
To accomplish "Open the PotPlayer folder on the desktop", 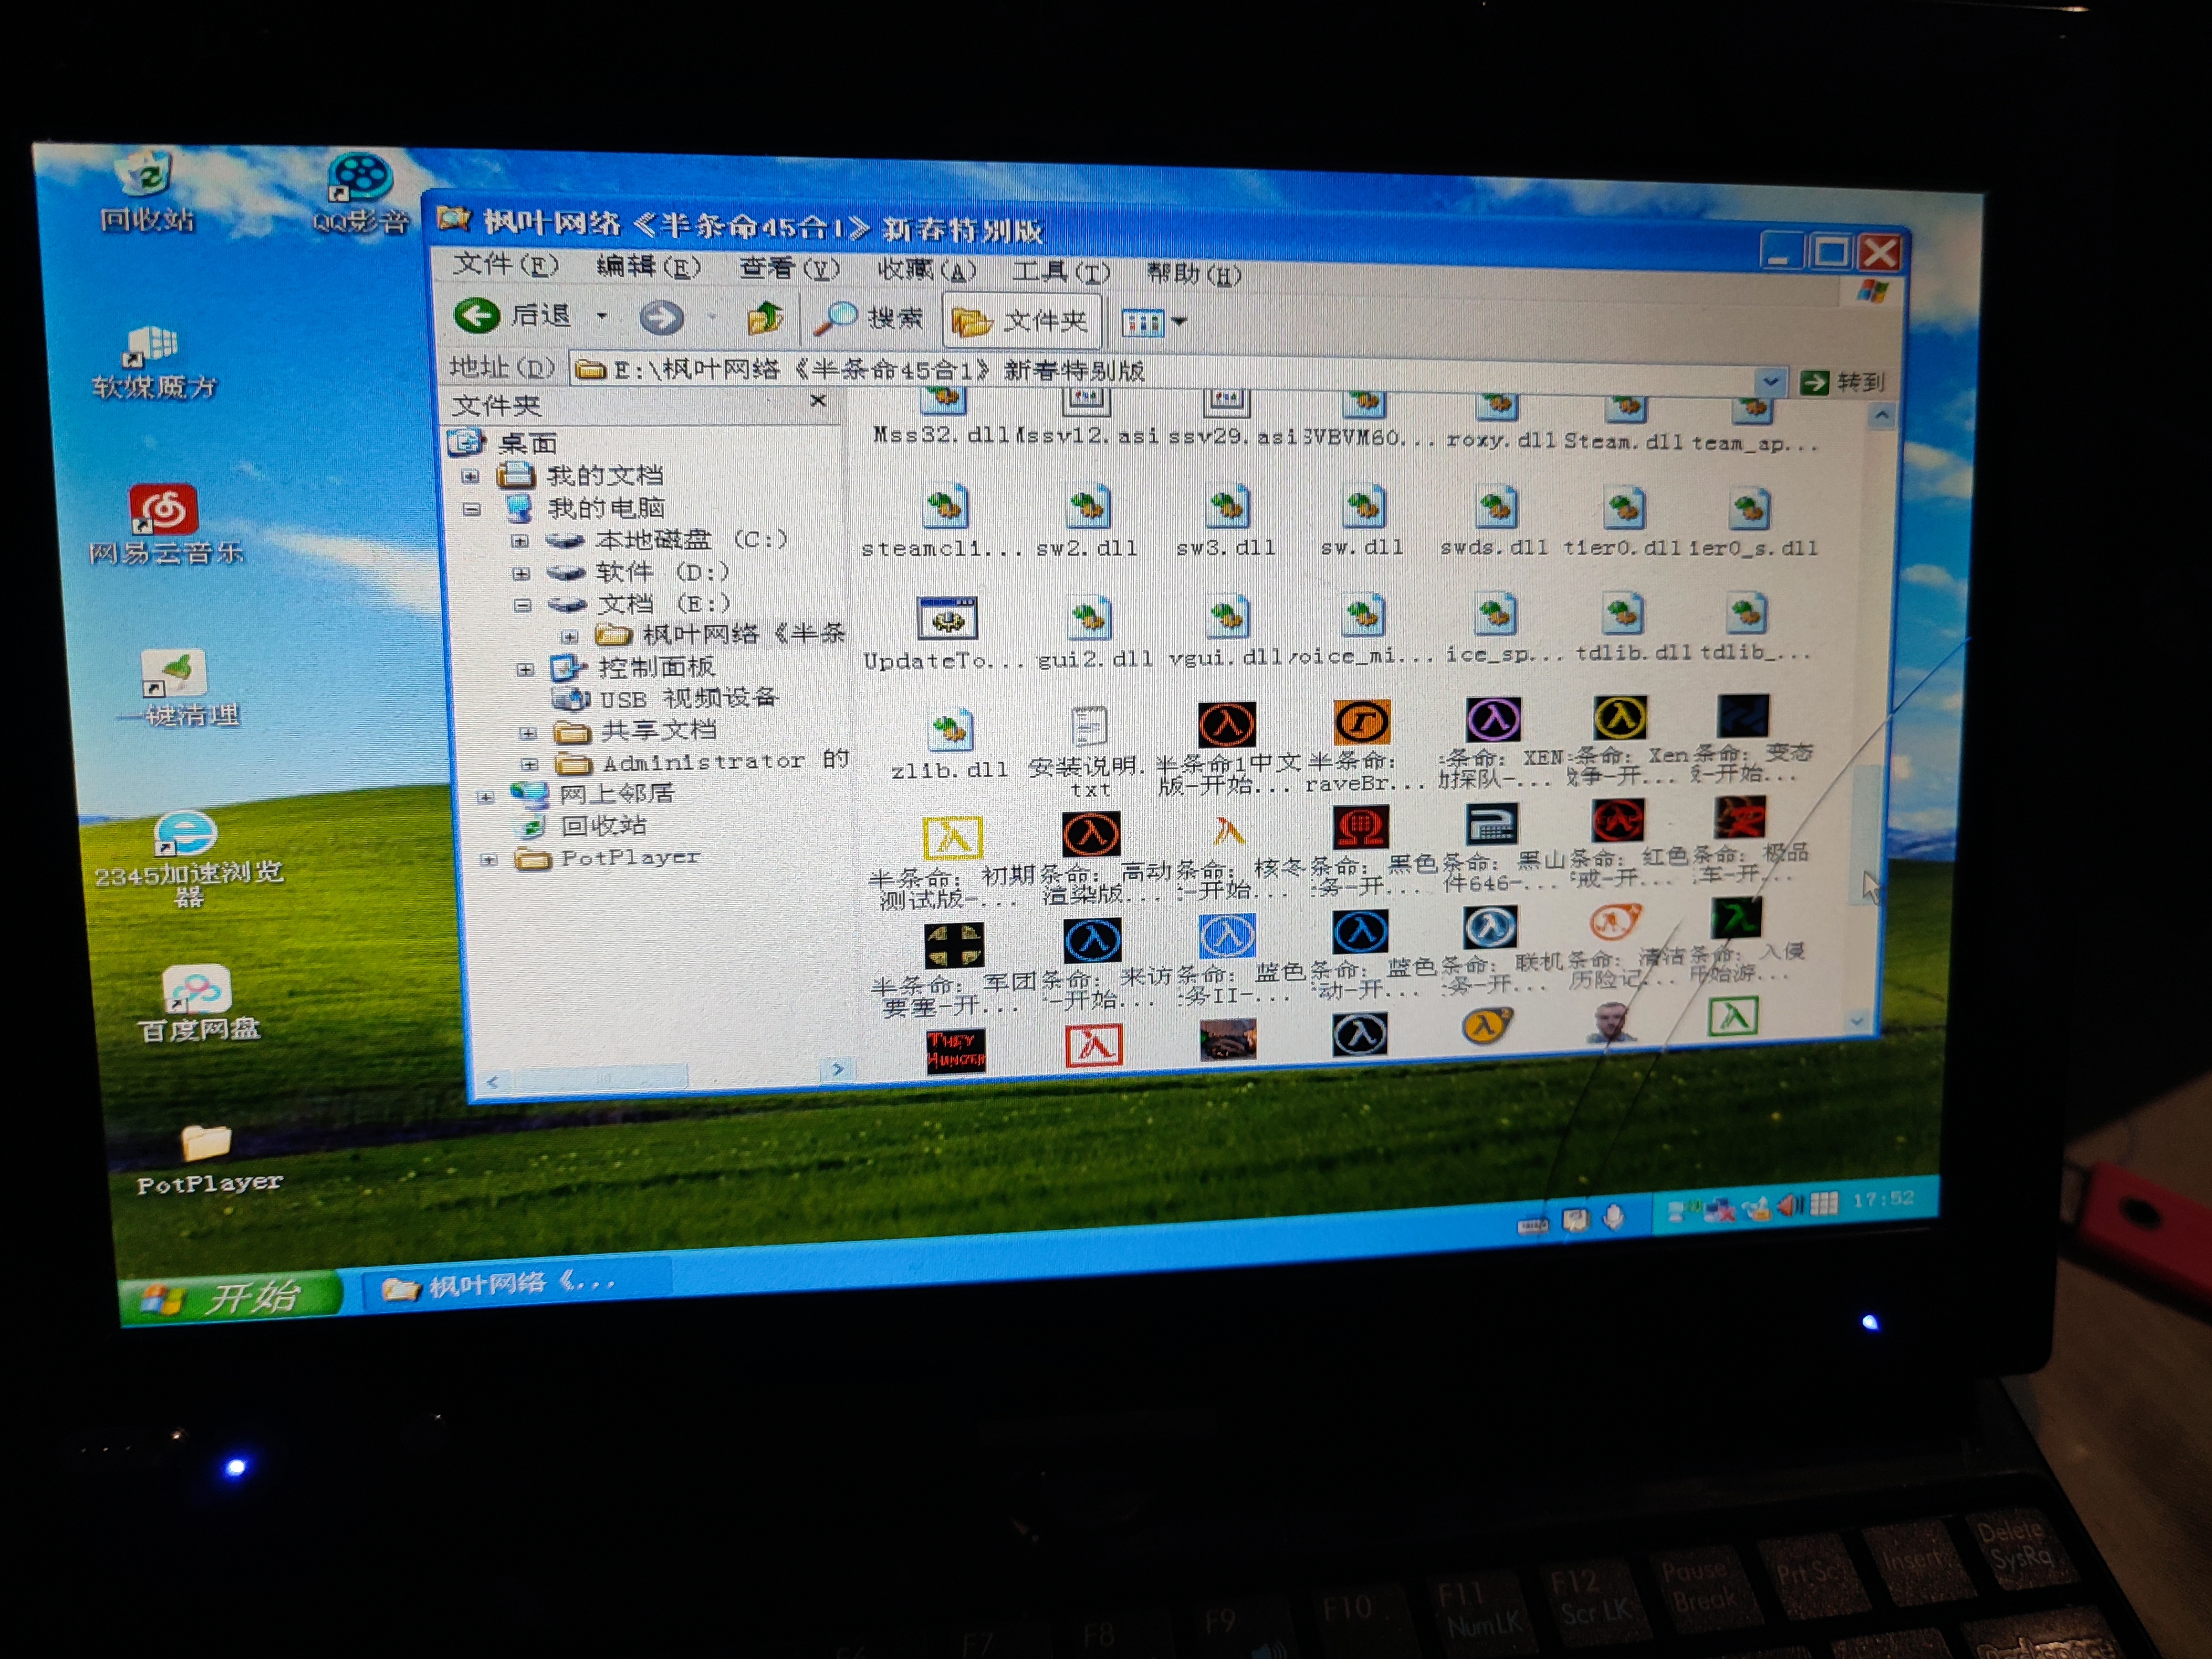I will click(208, 1160).
